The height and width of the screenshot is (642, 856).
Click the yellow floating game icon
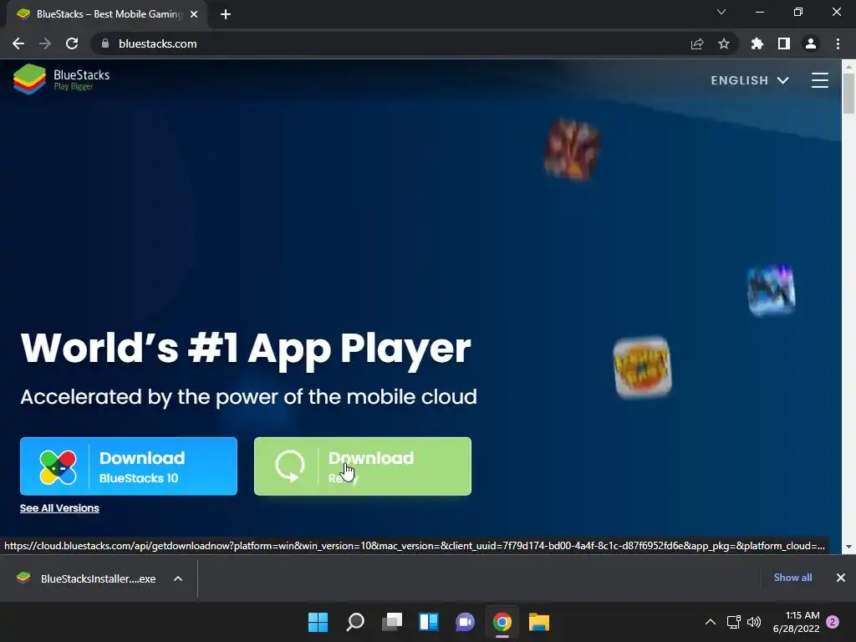(643, 367)
